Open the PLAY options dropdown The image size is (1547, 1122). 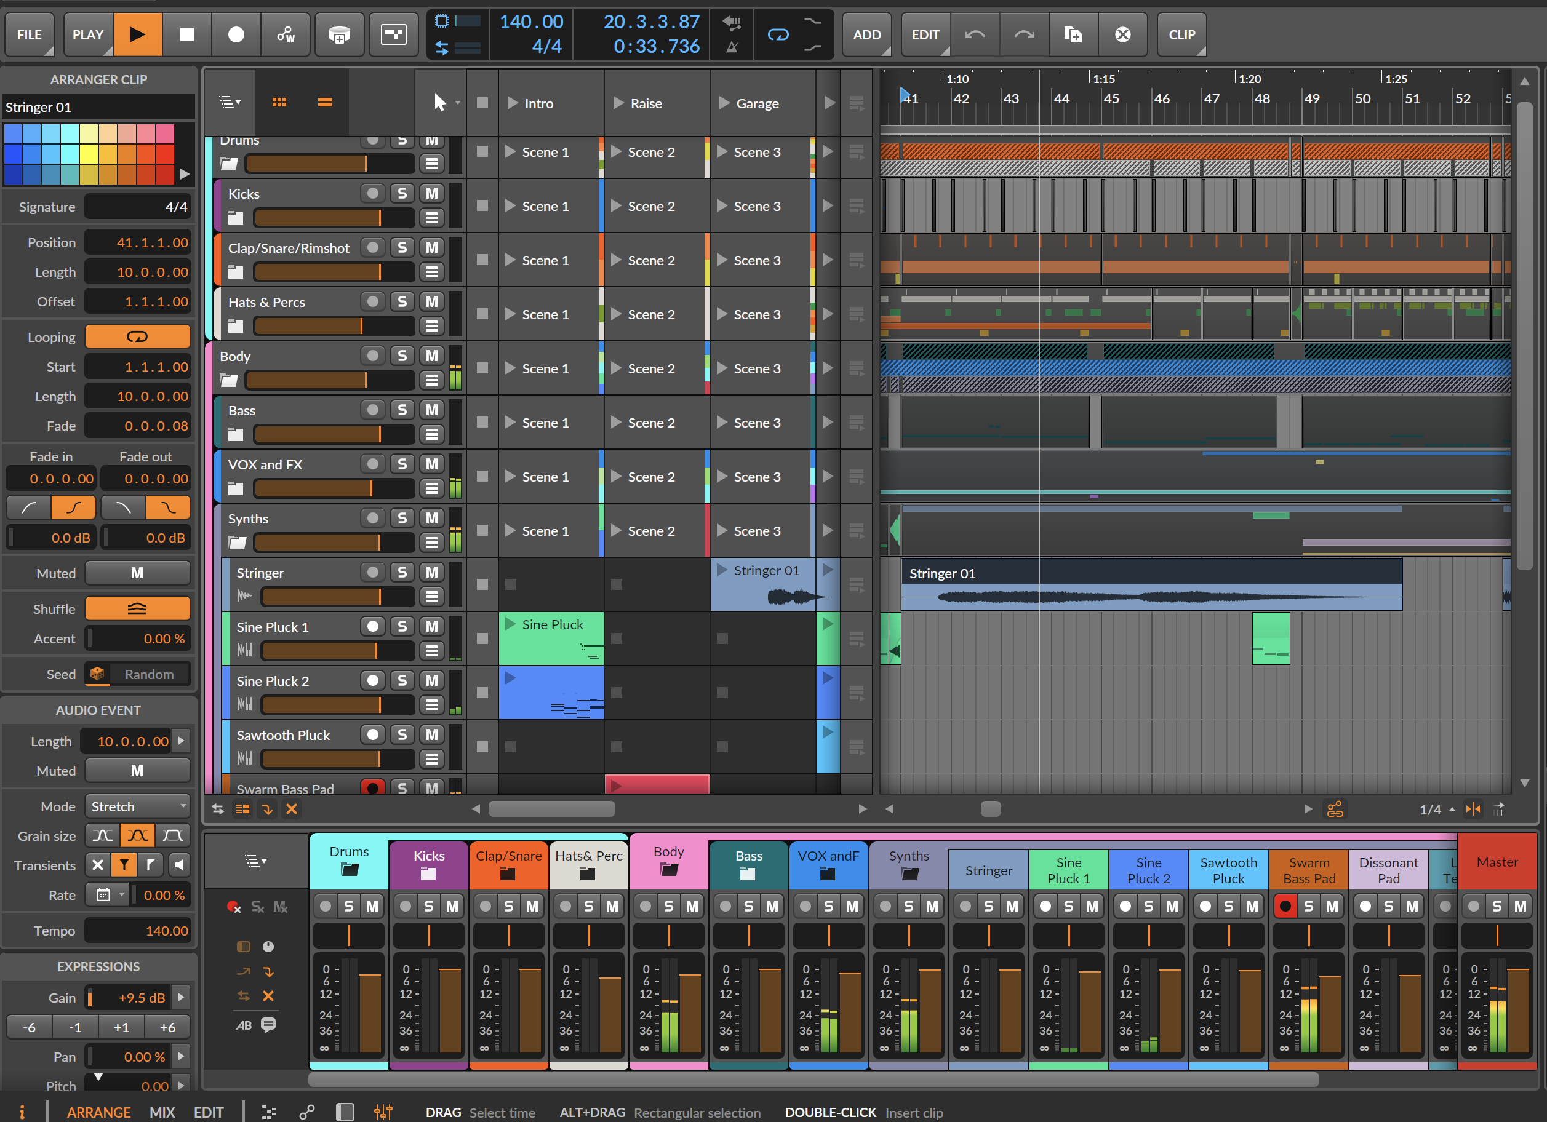(88, 34)
